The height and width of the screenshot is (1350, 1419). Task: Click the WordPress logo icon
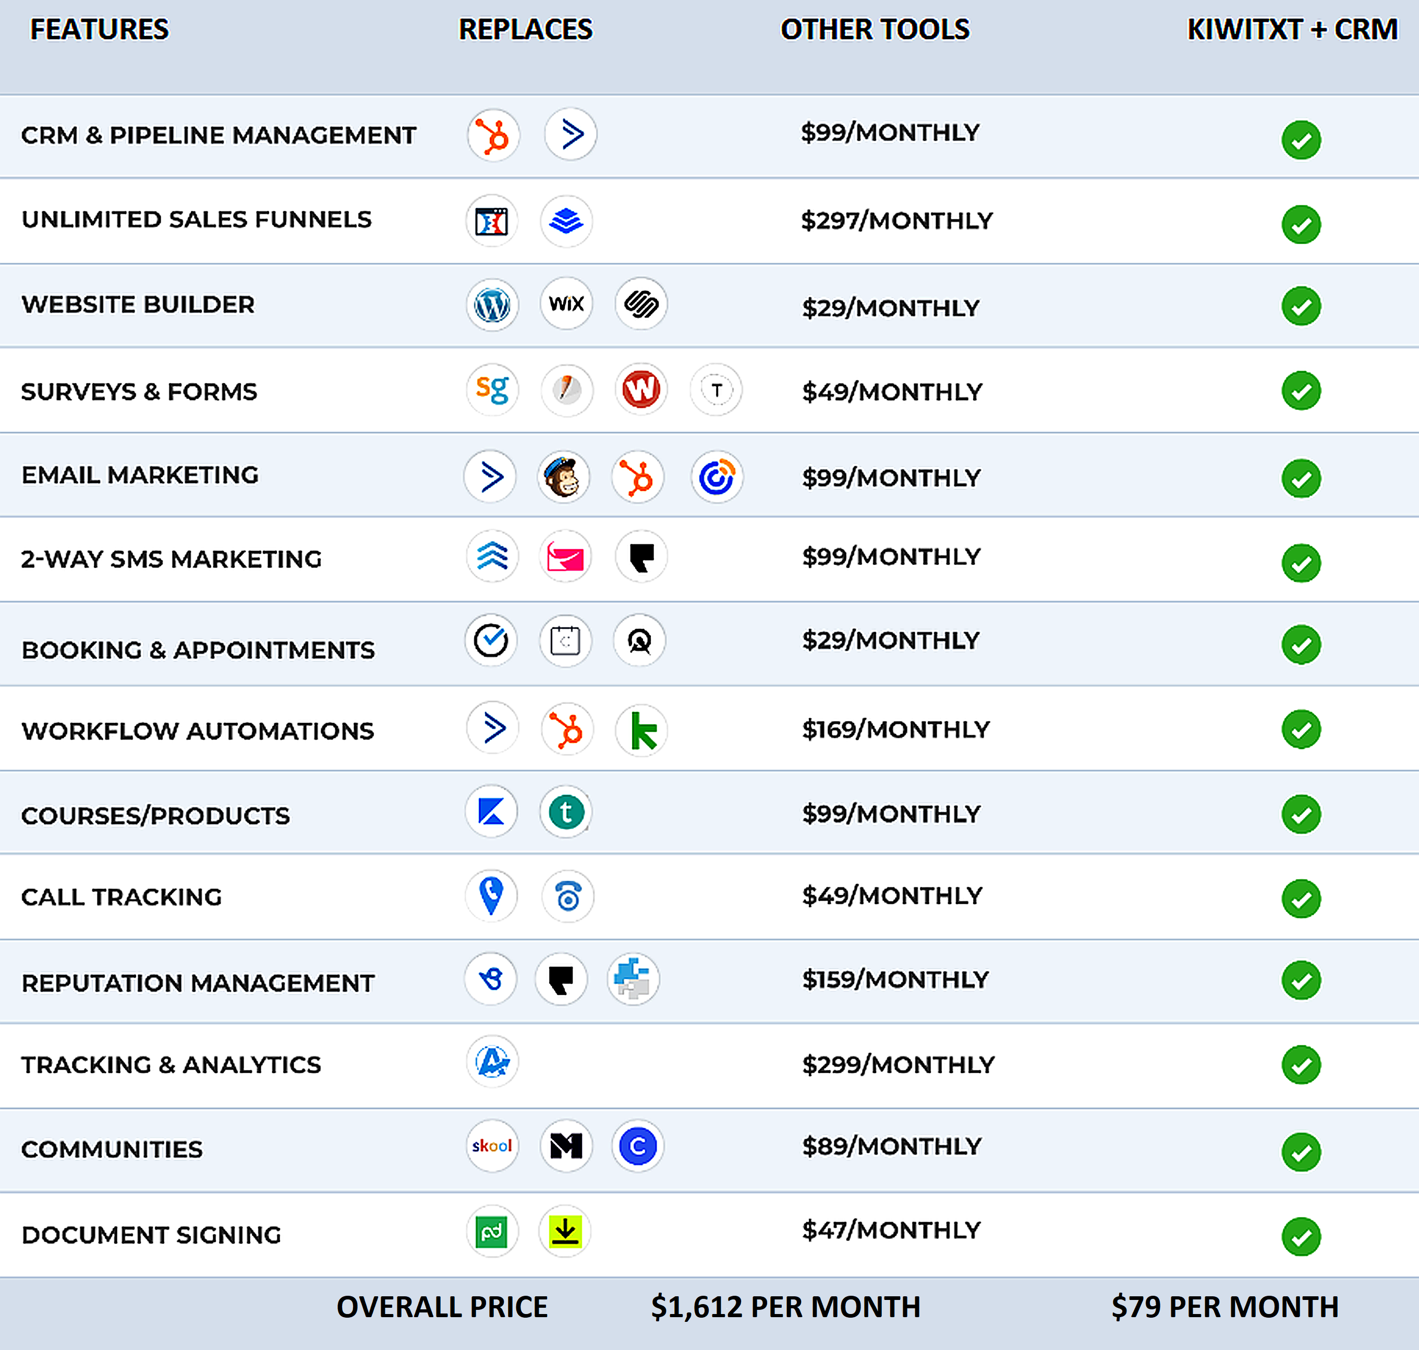tap(492, 305)
